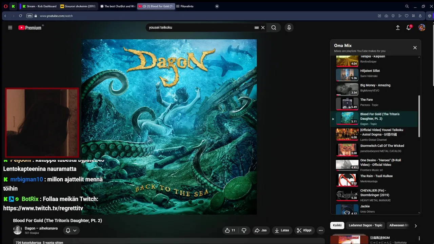Image resolution: width=434 pixels, height=244 pixels.
Task: Click the Dagon album art video player
Action: click(169, 127)
